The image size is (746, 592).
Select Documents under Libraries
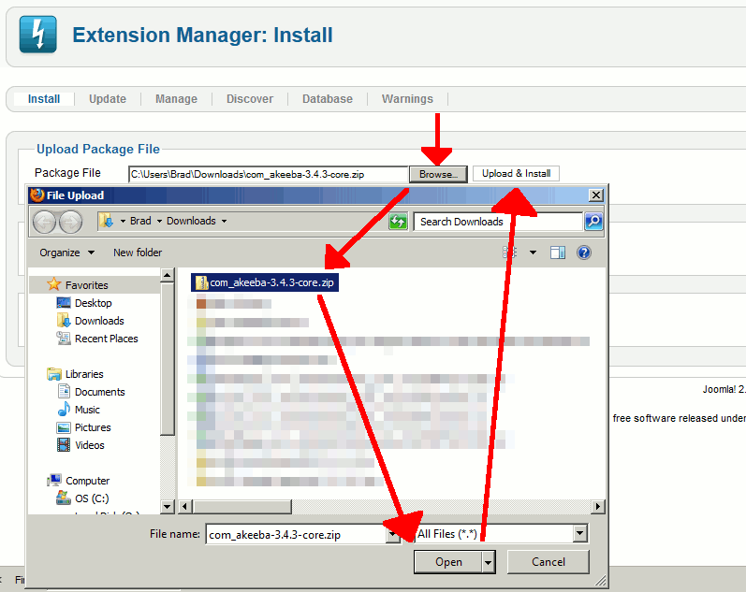100,392
